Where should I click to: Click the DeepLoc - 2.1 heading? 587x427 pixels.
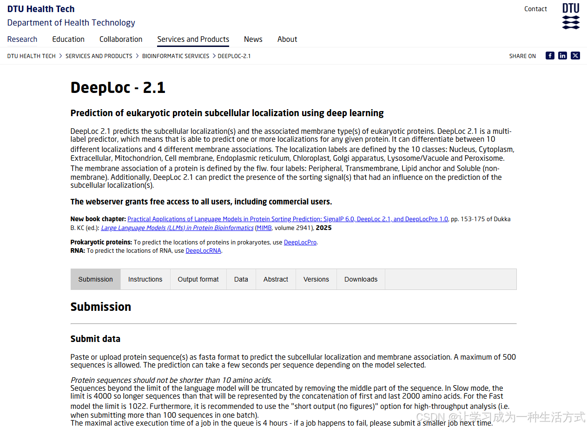tap(118, 87)
